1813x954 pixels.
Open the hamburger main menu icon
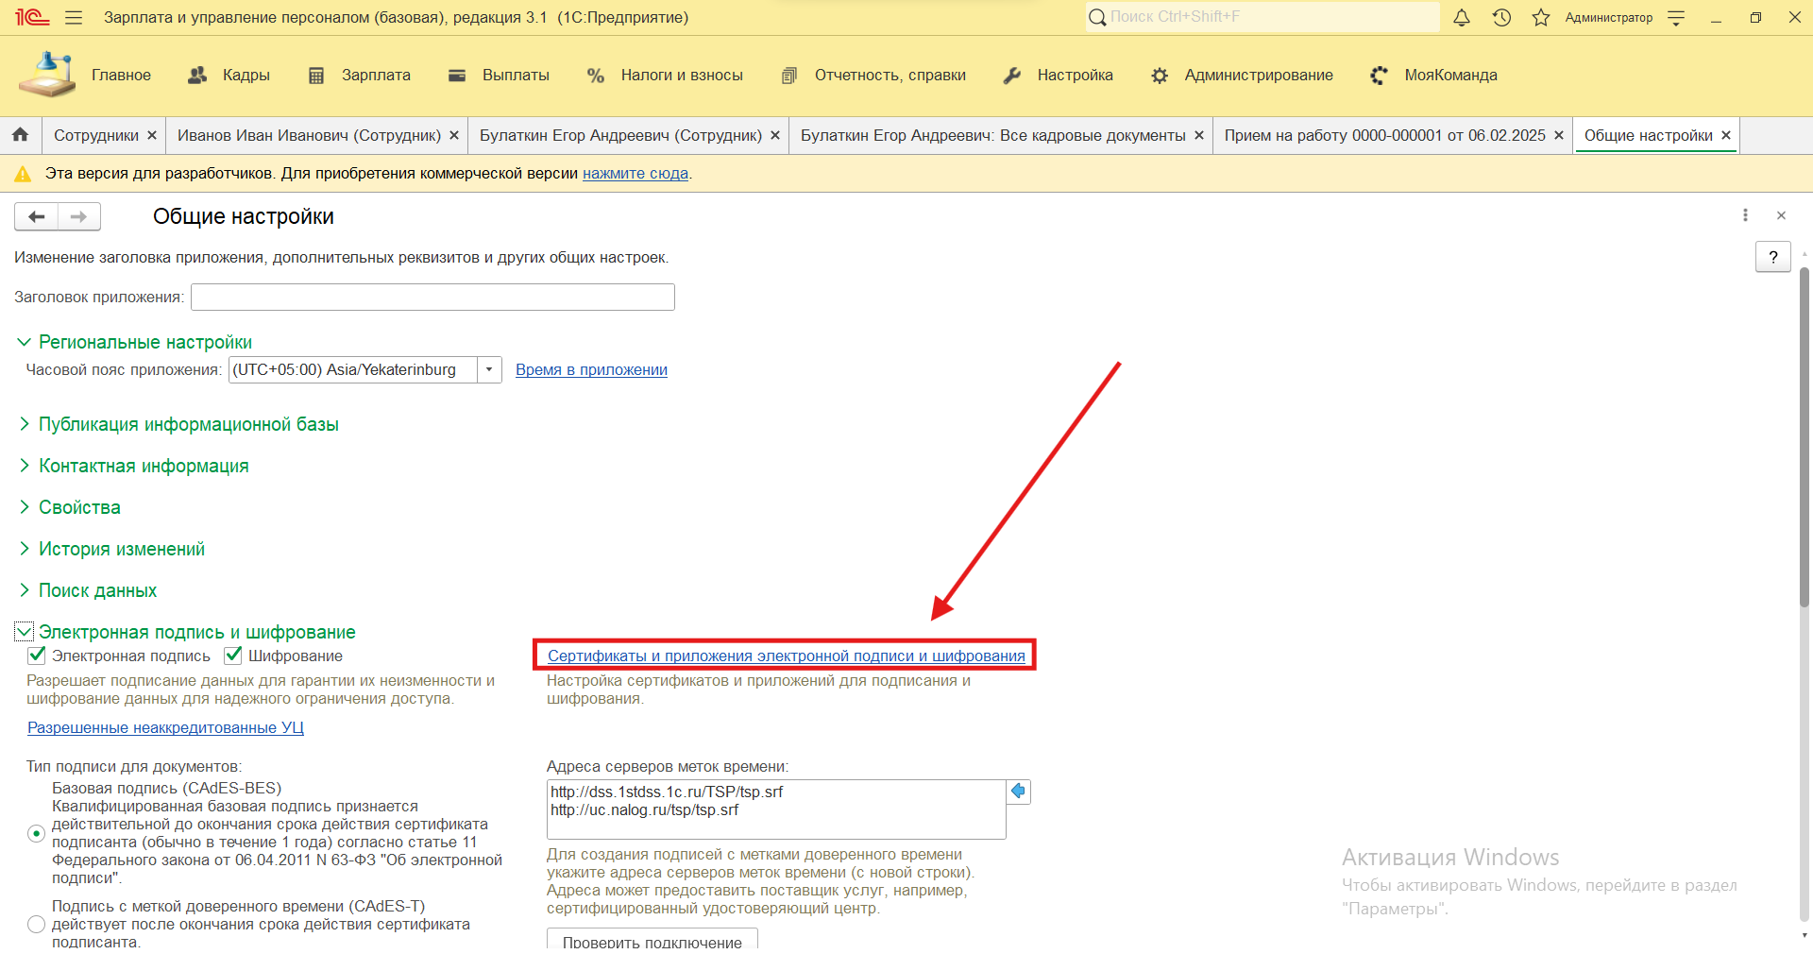[x=74, y=18]
